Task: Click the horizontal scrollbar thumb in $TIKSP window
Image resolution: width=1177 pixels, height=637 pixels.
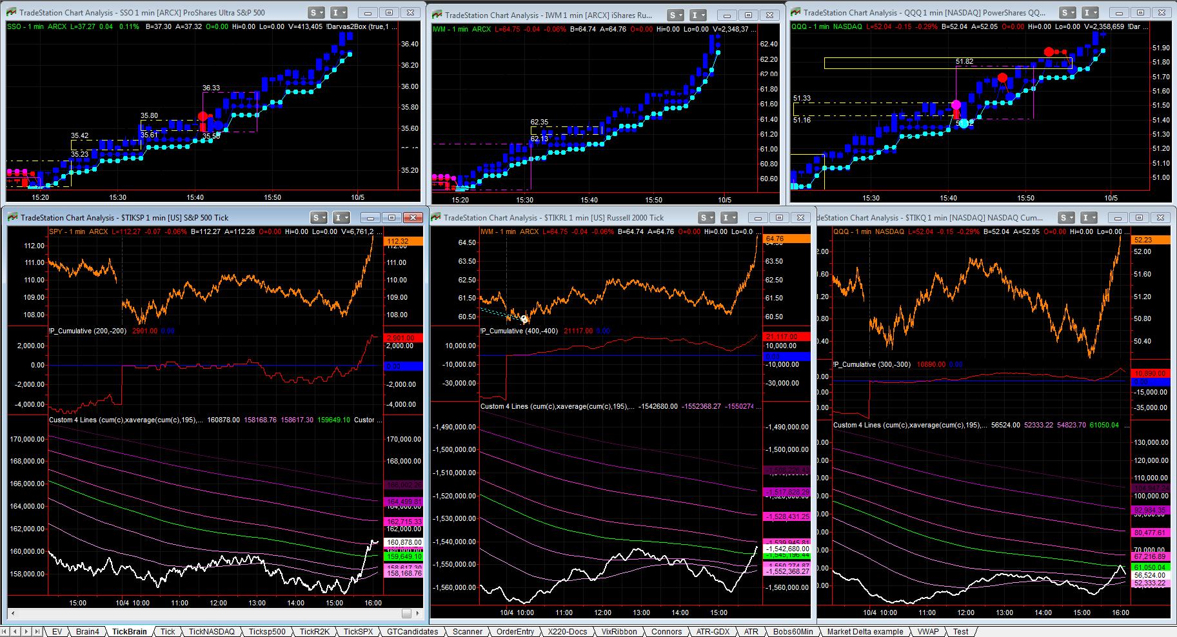Action: coord(406,613)
